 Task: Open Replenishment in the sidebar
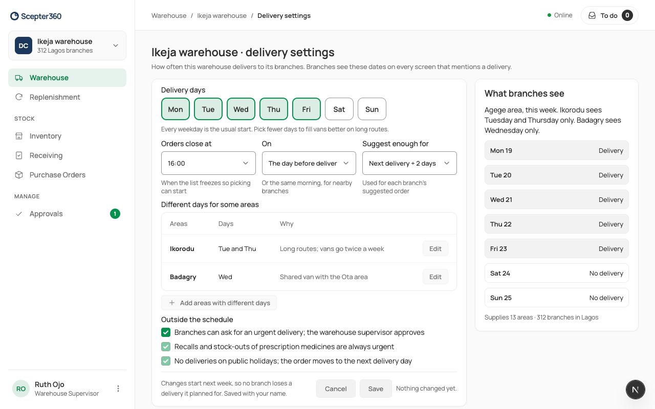tap(67, 97)
